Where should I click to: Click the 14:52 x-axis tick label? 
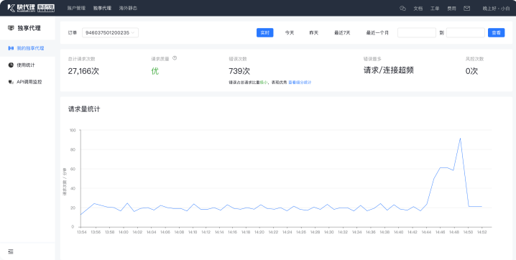point(482,232)
